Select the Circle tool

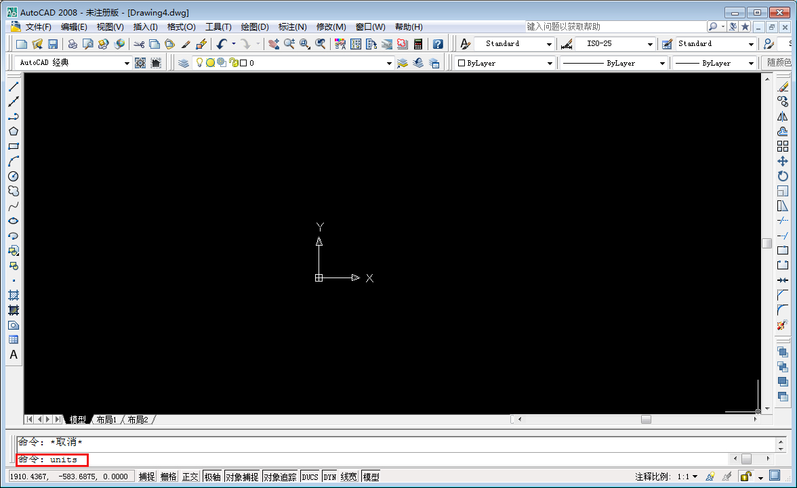coord(14,176)
